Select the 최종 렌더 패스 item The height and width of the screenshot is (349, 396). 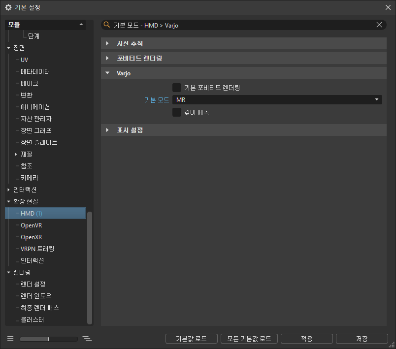40,308
